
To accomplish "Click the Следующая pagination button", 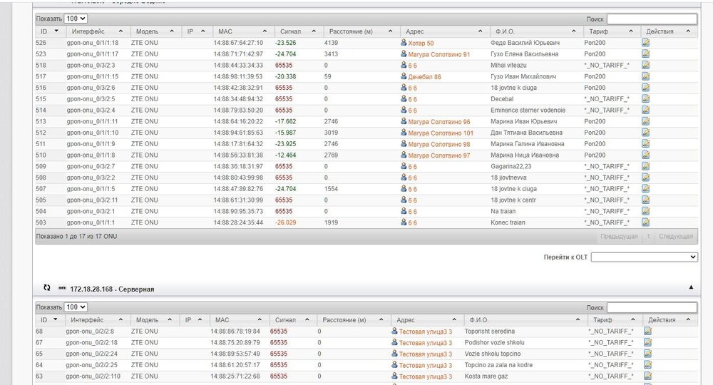I will point(674,236).
